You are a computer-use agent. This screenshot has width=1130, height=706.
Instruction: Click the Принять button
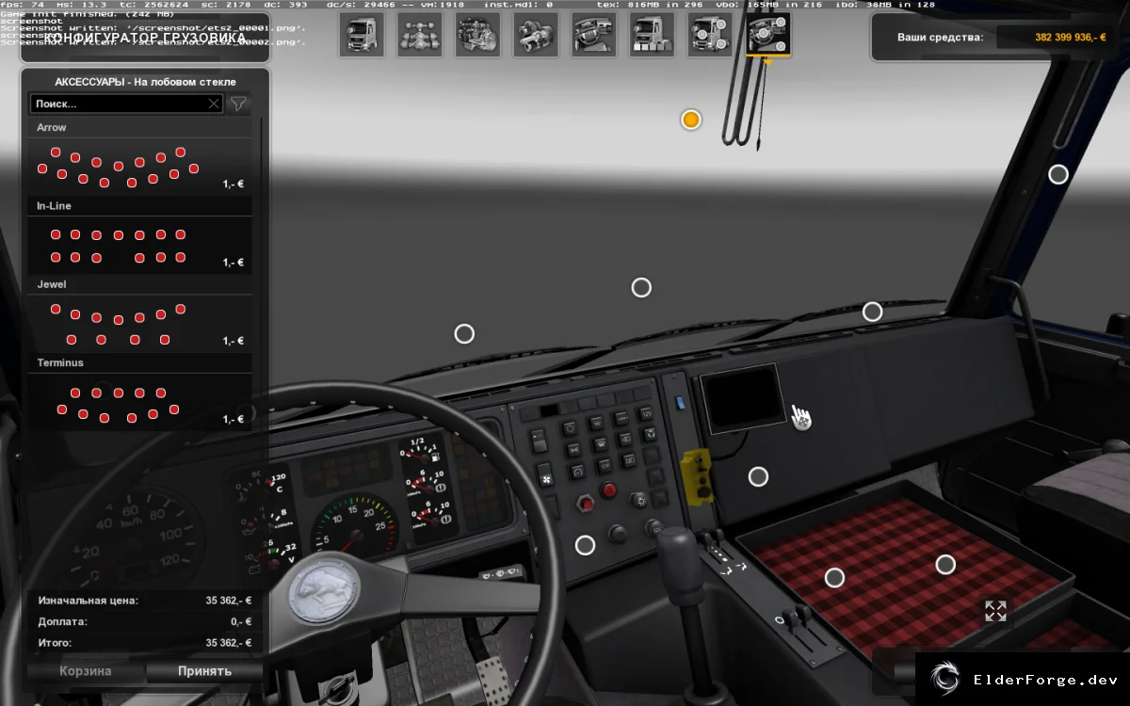pos(204,671)
